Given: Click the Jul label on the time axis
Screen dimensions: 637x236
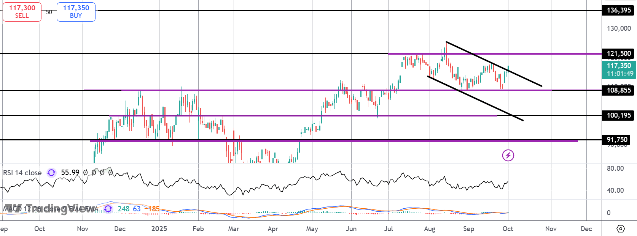Looking at the screenshot, I should click(x=389, y=229).
